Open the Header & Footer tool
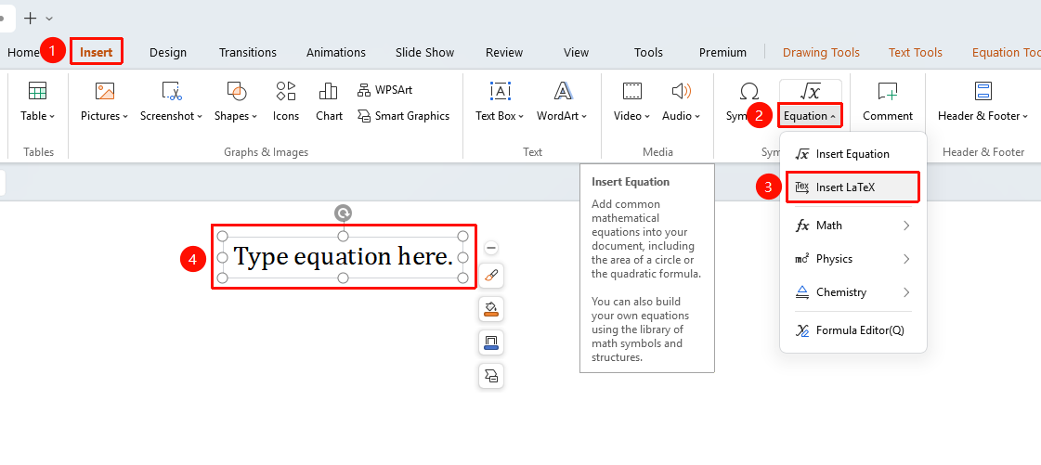This screenshot has height=465, width=1041. coord(982,101)
